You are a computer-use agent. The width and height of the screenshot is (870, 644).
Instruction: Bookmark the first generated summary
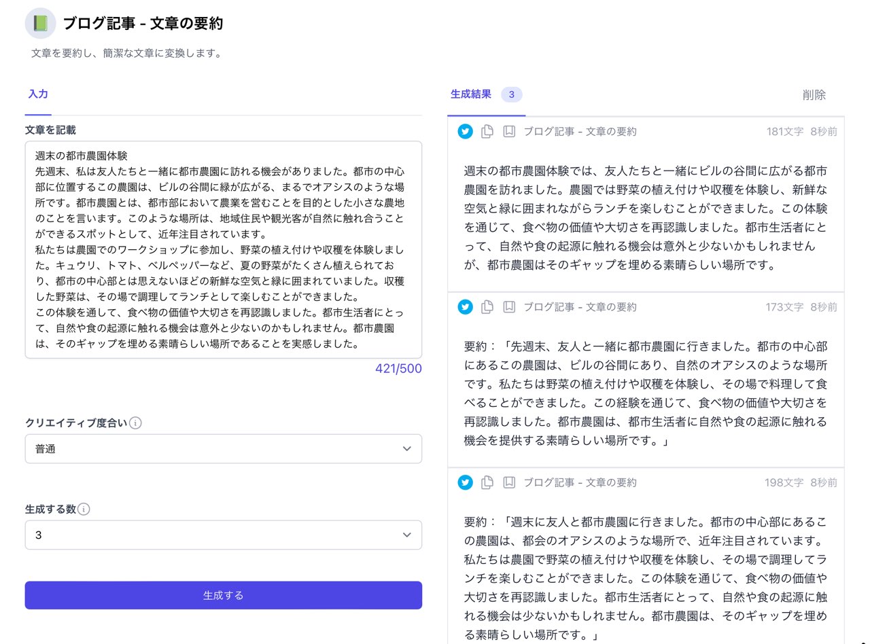click(x=508, y=132)
